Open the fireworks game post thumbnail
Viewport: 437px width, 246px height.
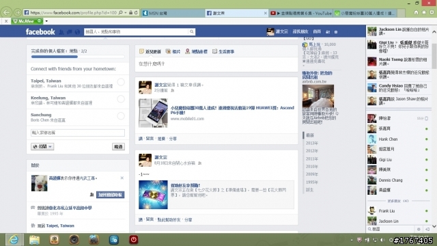[153, 195]
